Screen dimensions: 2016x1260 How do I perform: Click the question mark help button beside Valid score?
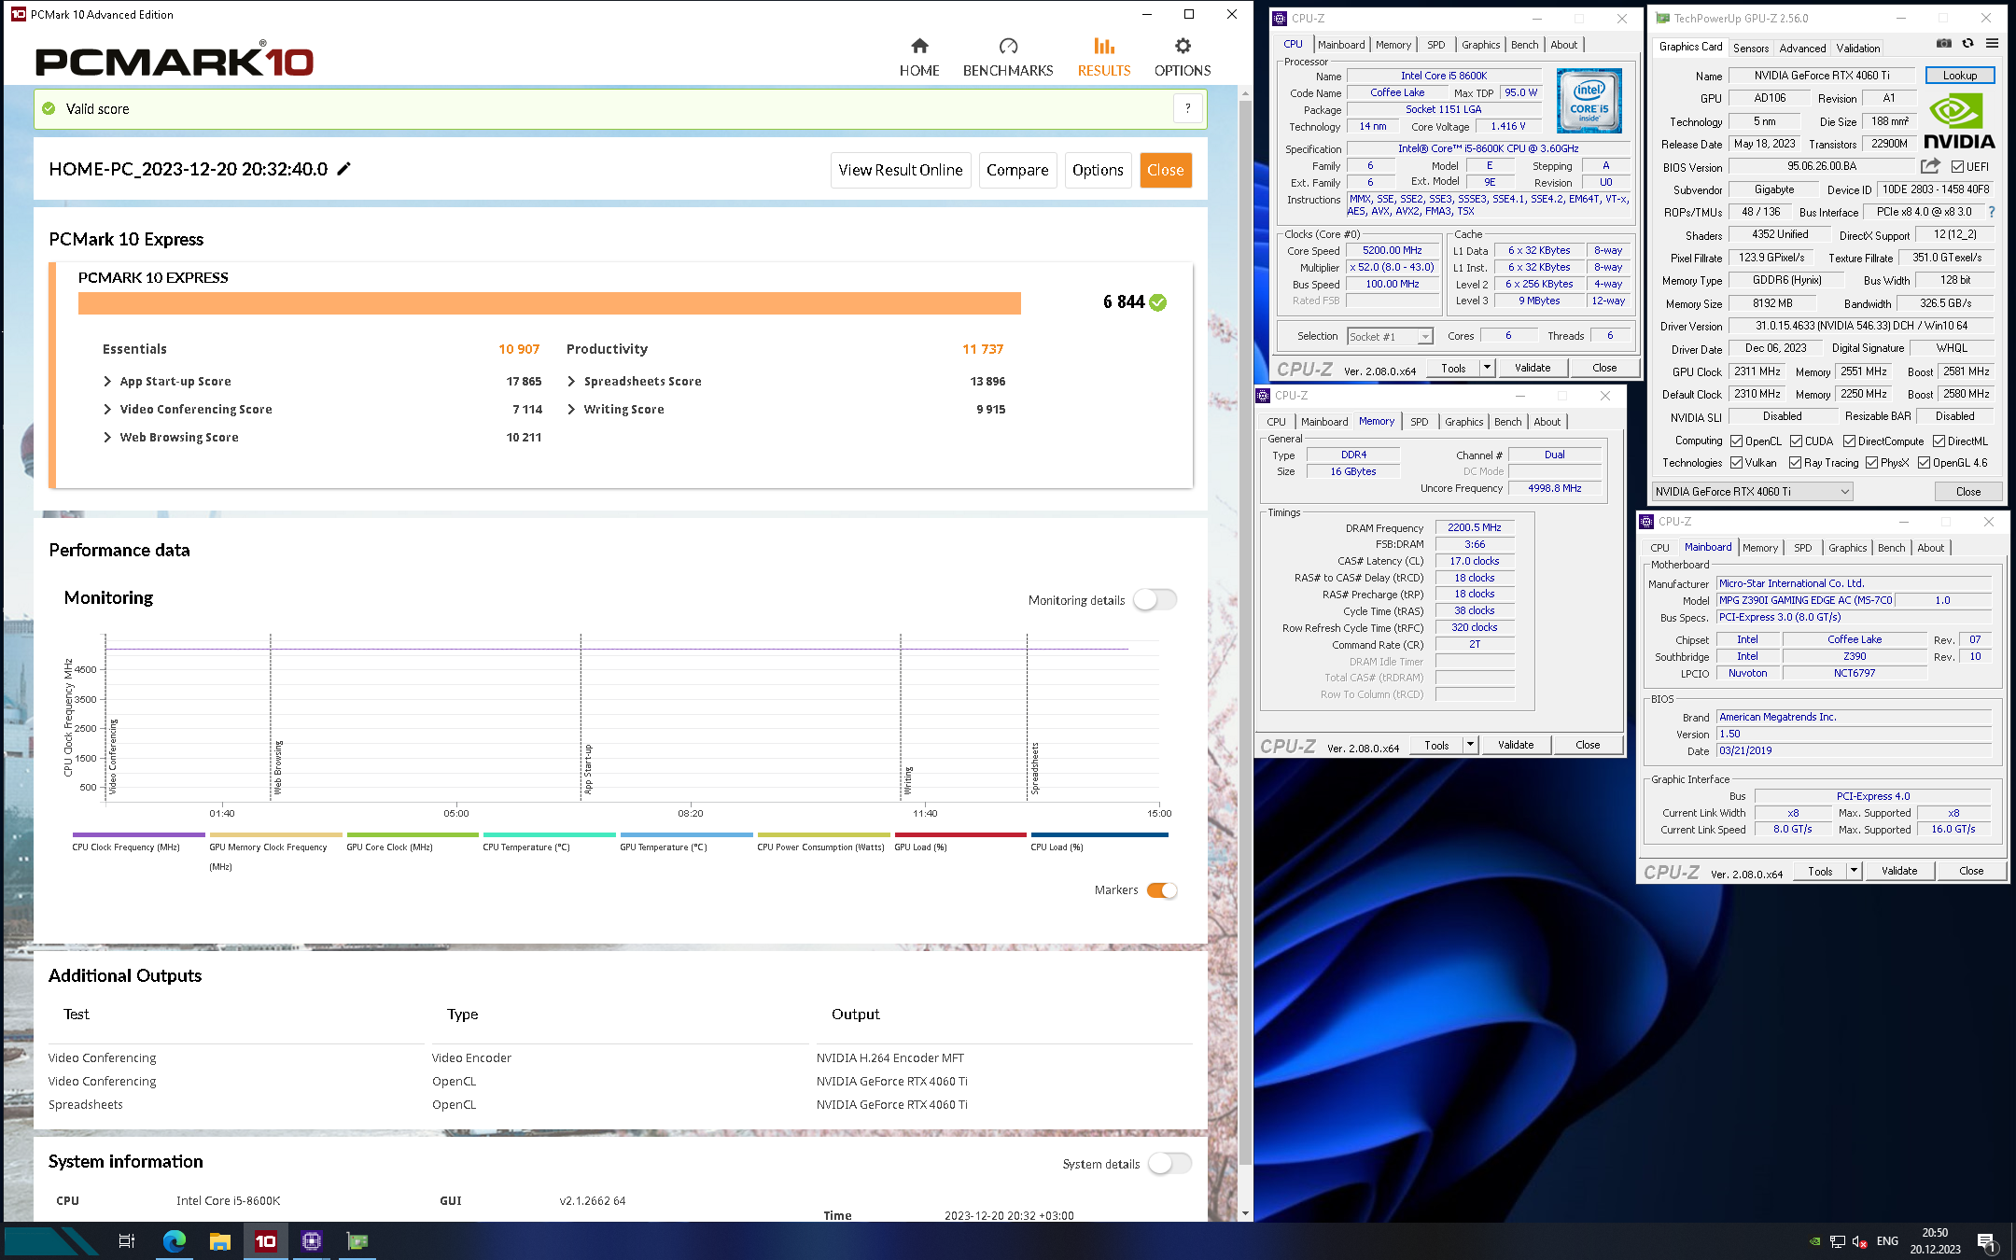[x=1187, y=108]
